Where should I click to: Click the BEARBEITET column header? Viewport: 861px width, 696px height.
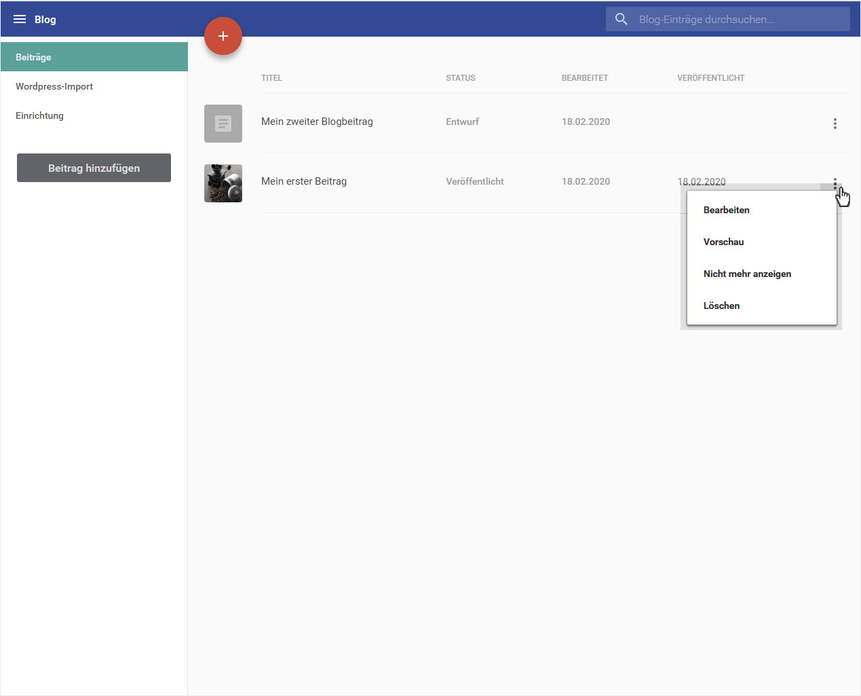click(585, 78)
